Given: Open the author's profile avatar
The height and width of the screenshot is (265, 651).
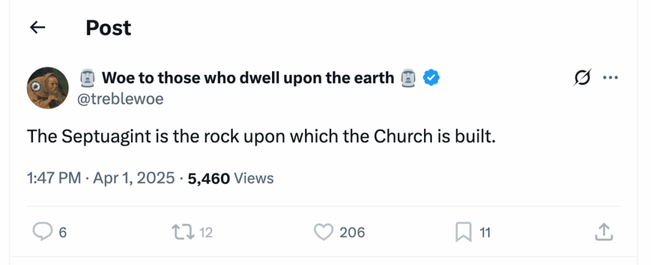Looking at the screenshot, I should [x=48, y=88].
